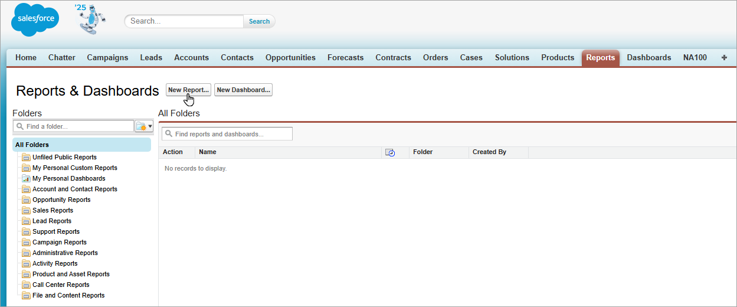Click the Call Center Reports folder icon
The image size is (737, 307).
pos(26,285)
